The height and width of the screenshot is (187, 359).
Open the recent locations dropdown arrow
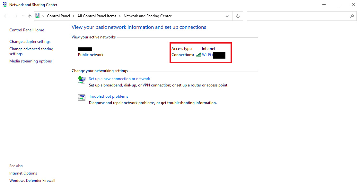click(x=23, y=16)
